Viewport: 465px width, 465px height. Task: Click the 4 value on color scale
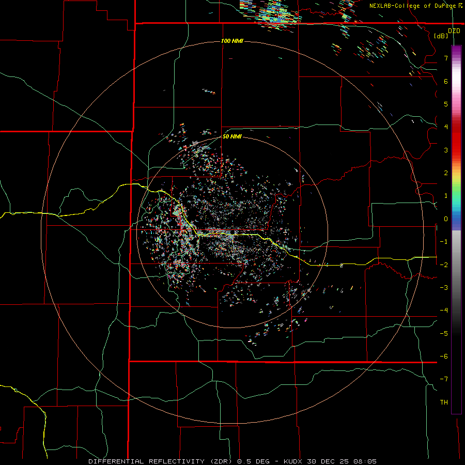coord(446,127)
